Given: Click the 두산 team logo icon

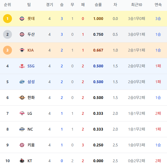Looking at the screenshot, I should pos(22,34).
